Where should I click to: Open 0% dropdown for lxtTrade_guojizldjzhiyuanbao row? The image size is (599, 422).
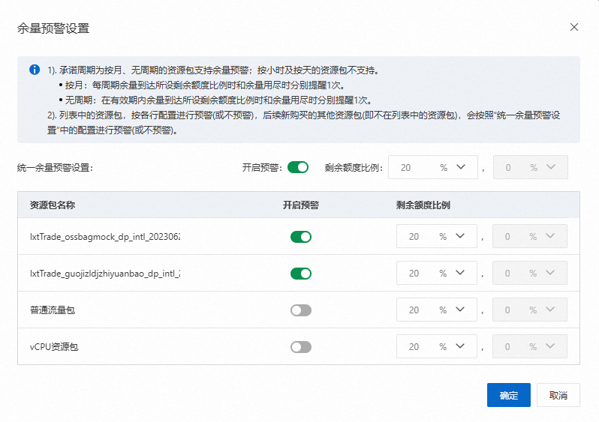(x=530, y=273)
